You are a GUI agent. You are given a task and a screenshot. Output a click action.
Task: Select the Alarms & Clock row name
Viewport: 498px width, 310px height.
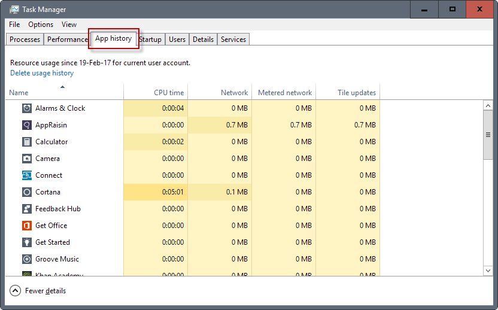pyautogui.click(x=60, y=108)
